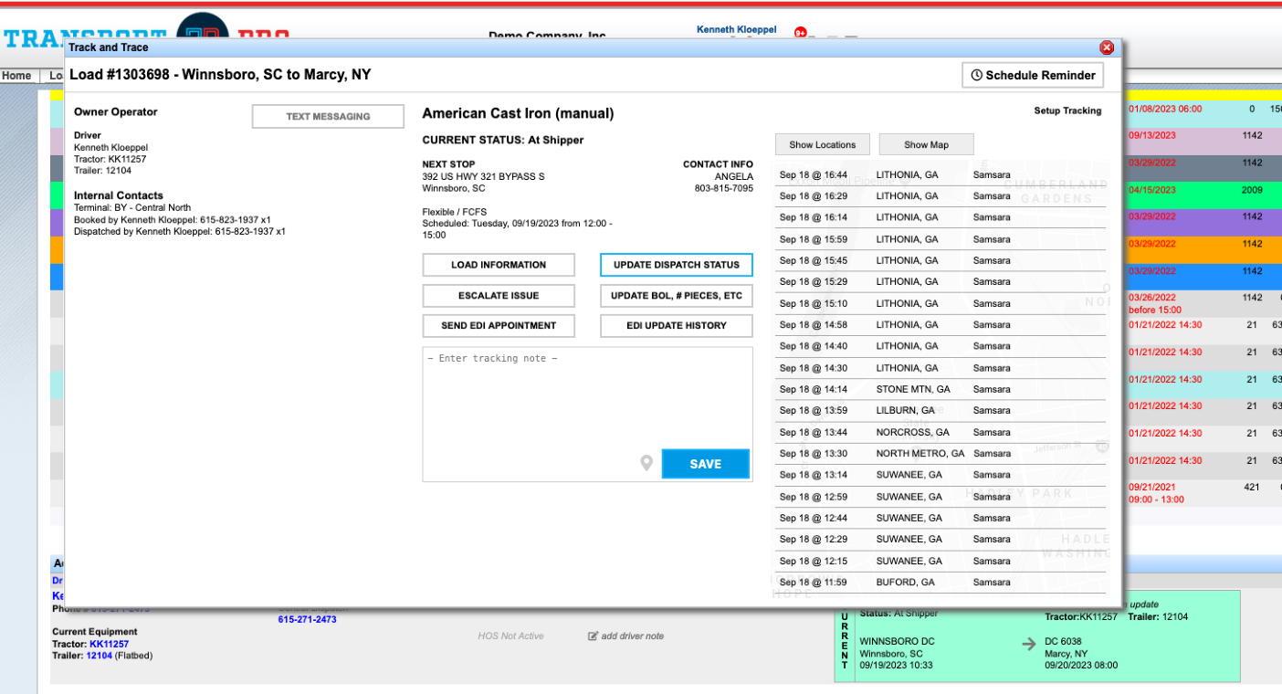Click Escalate Issue button

coord(499,296)
